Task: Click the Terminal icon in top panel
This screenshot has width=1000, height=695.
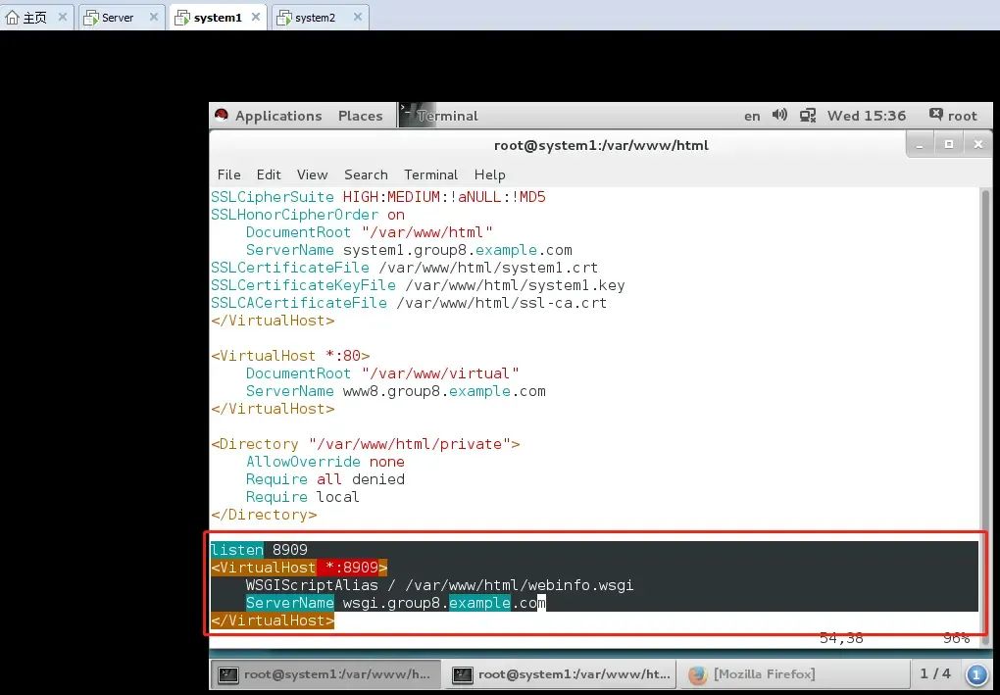Action: [410, 115]
